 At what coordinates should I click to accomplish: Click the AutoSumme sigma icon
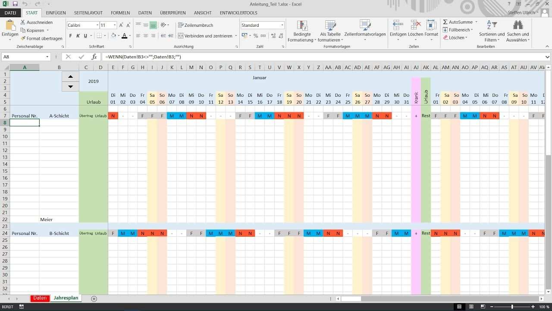point(445,22)
